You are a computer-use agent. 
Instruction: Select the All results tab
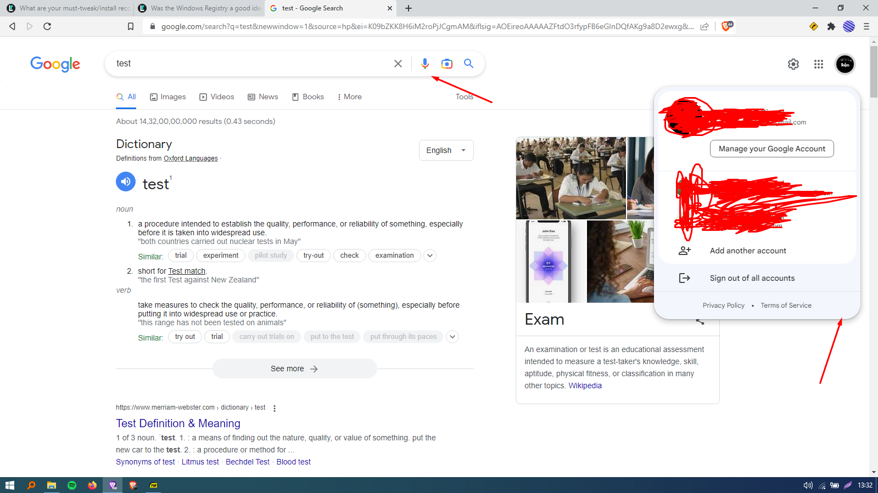[126, 97]
